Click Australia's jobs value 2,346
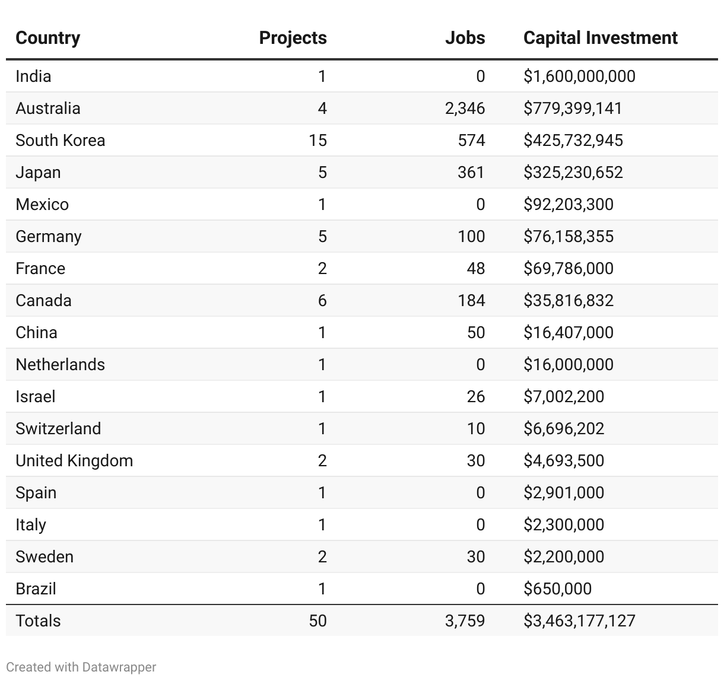 (465, 109)
